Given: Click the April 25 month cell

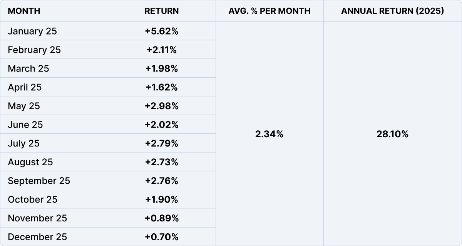Looking at the screenshot, I should (x=25, y=87).
